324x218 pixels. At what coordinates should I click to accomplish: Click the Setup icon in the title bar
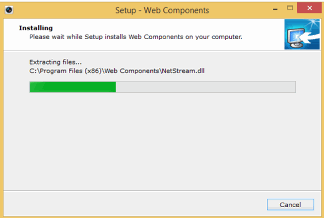pos(9,10)
